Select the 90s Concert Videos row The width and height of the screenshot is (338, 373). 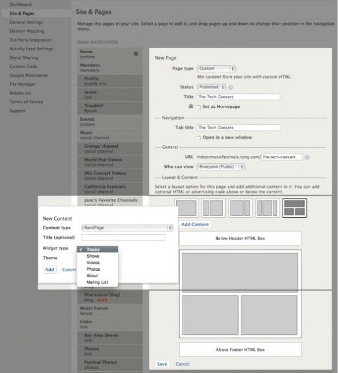click(x=110, y=176)
